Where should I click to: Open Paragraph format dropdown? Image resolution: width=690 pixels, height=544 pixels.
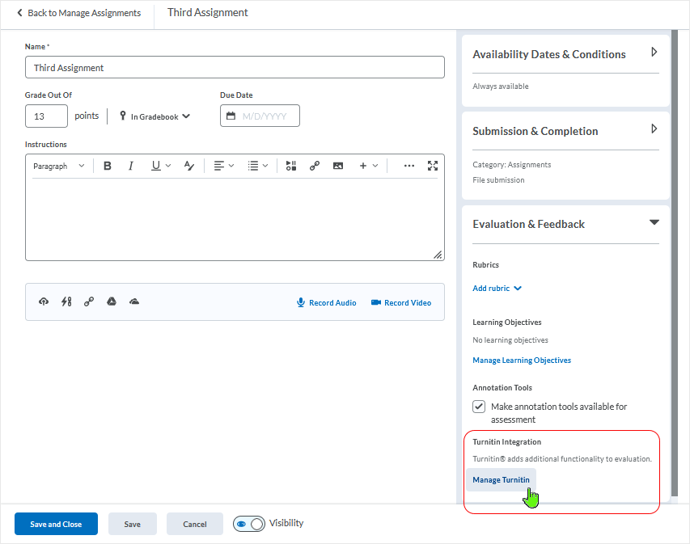coord(58,166)
